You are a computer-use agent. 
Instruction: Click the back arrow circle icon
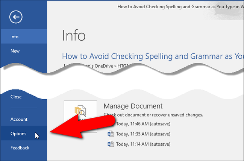click(16, 17)
